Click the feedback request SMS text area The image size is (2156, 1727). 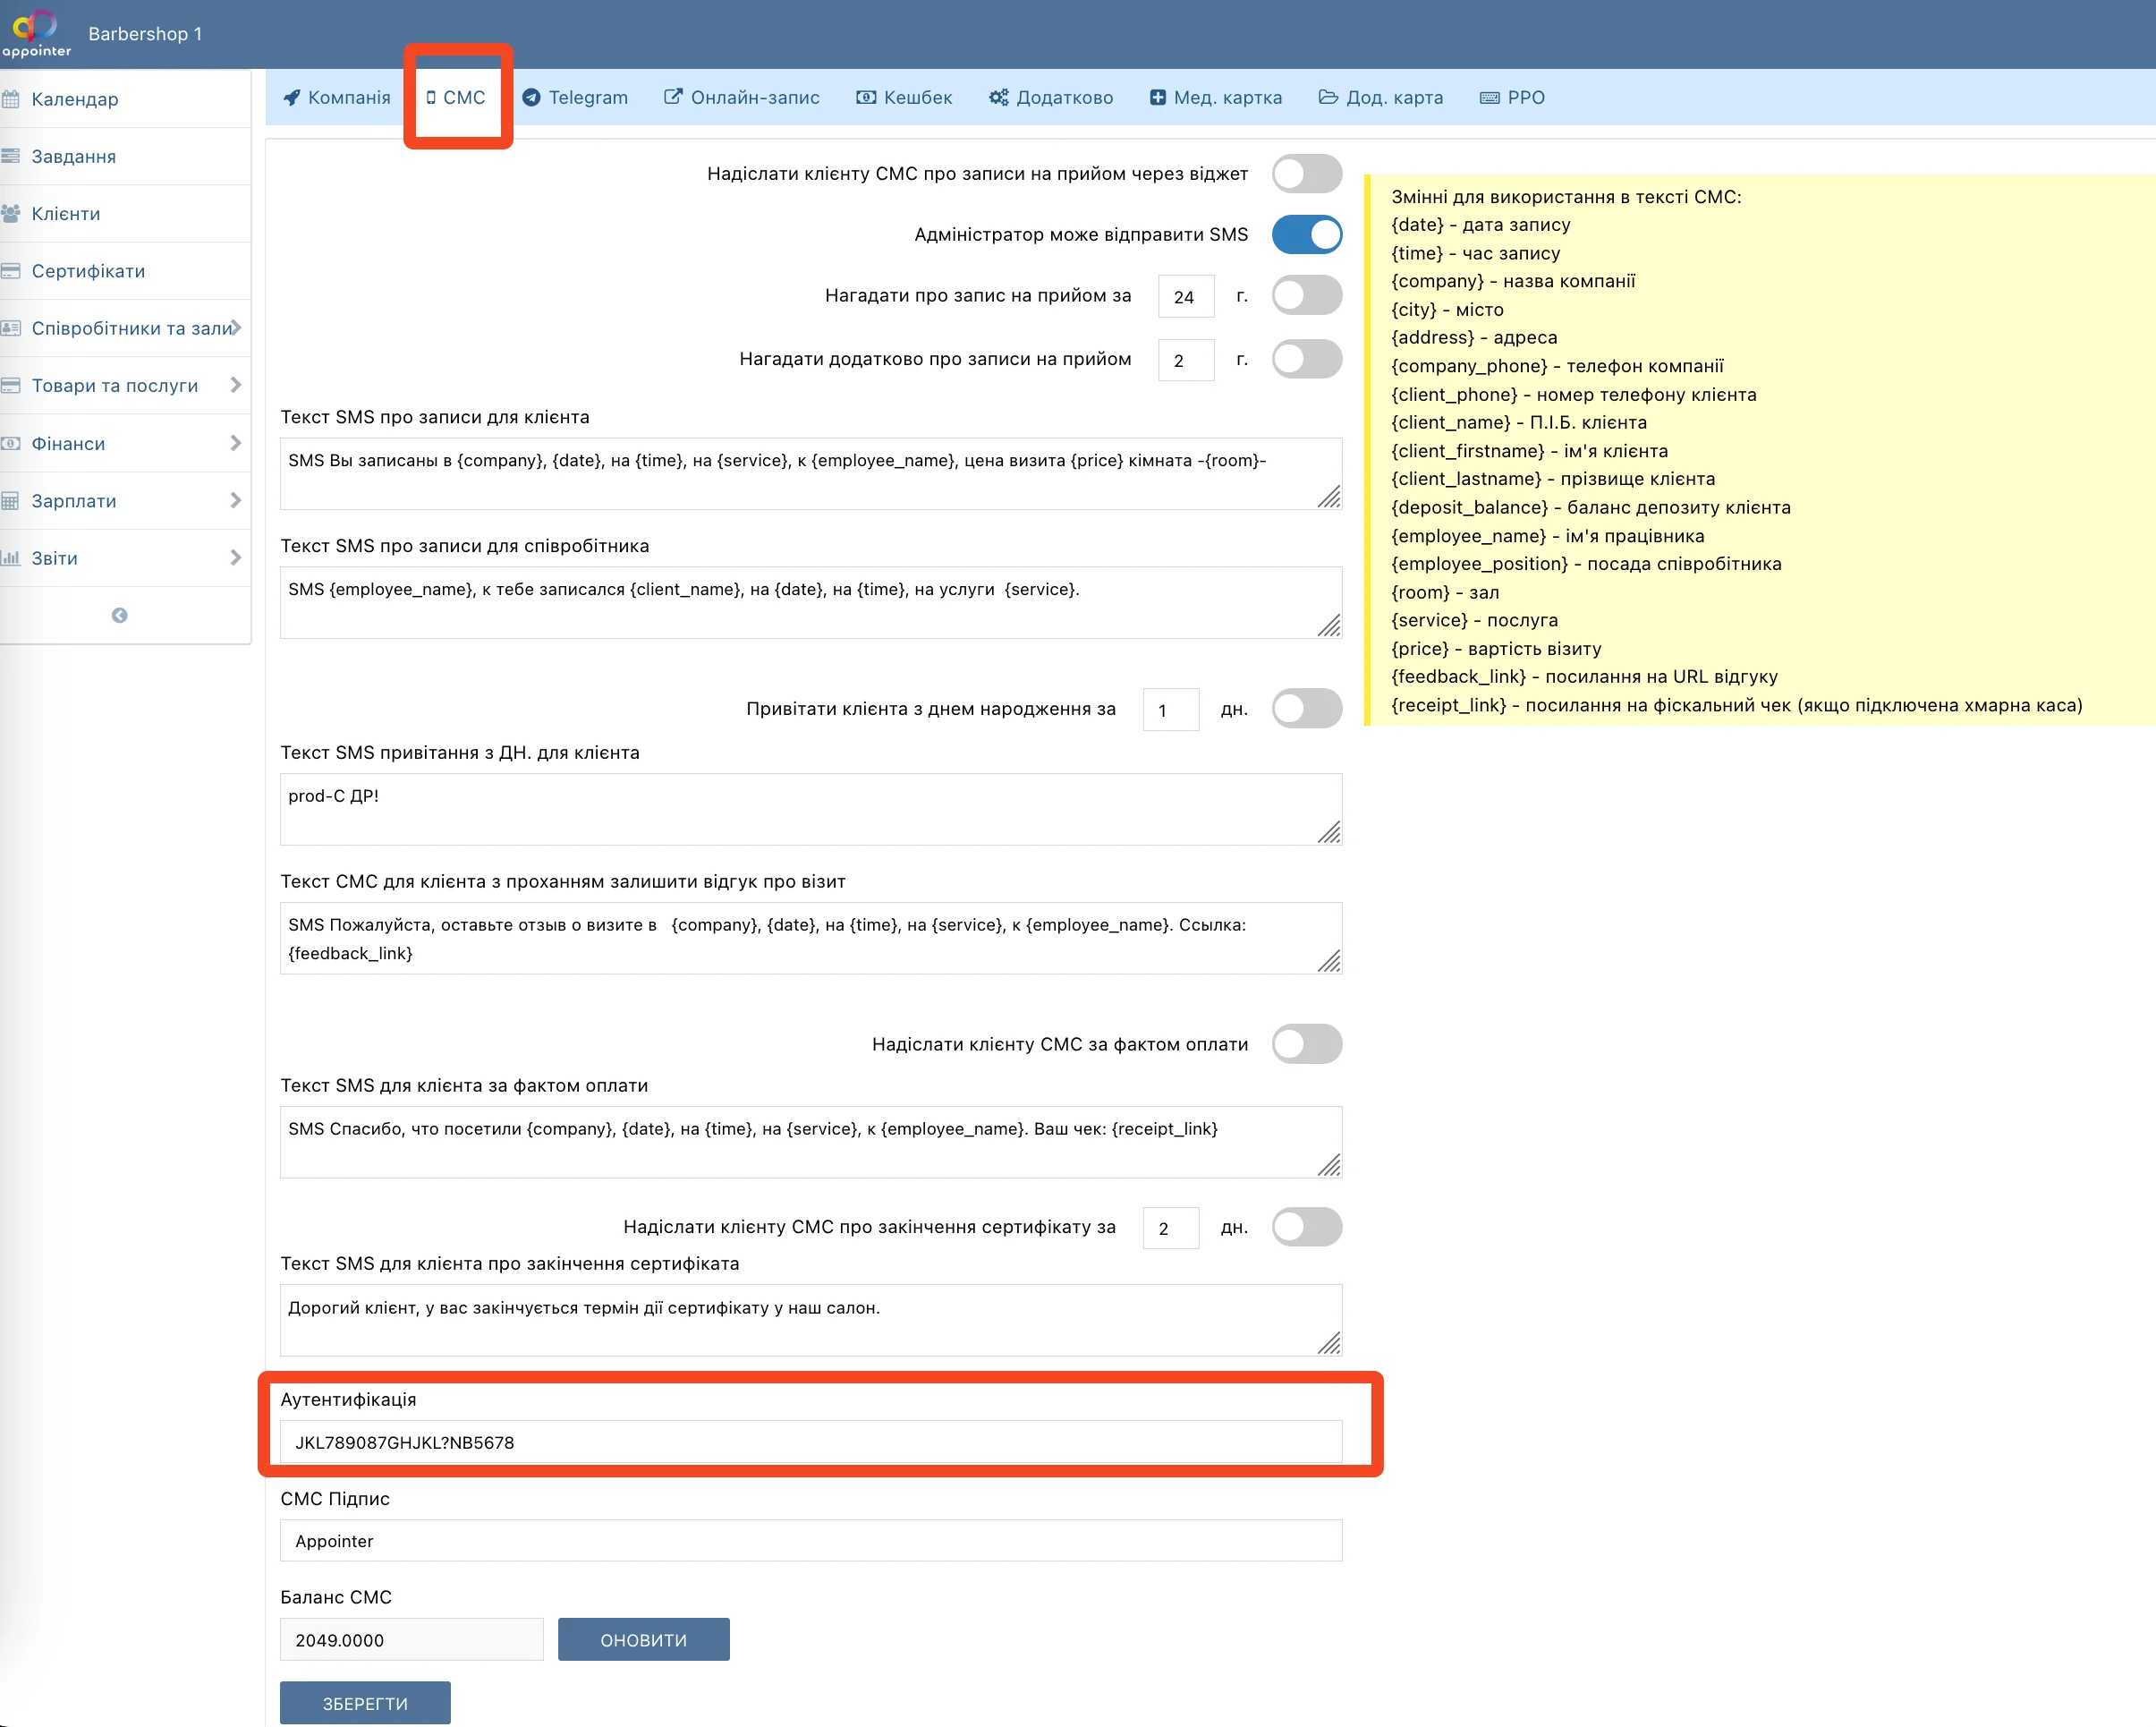coord(811,938)
